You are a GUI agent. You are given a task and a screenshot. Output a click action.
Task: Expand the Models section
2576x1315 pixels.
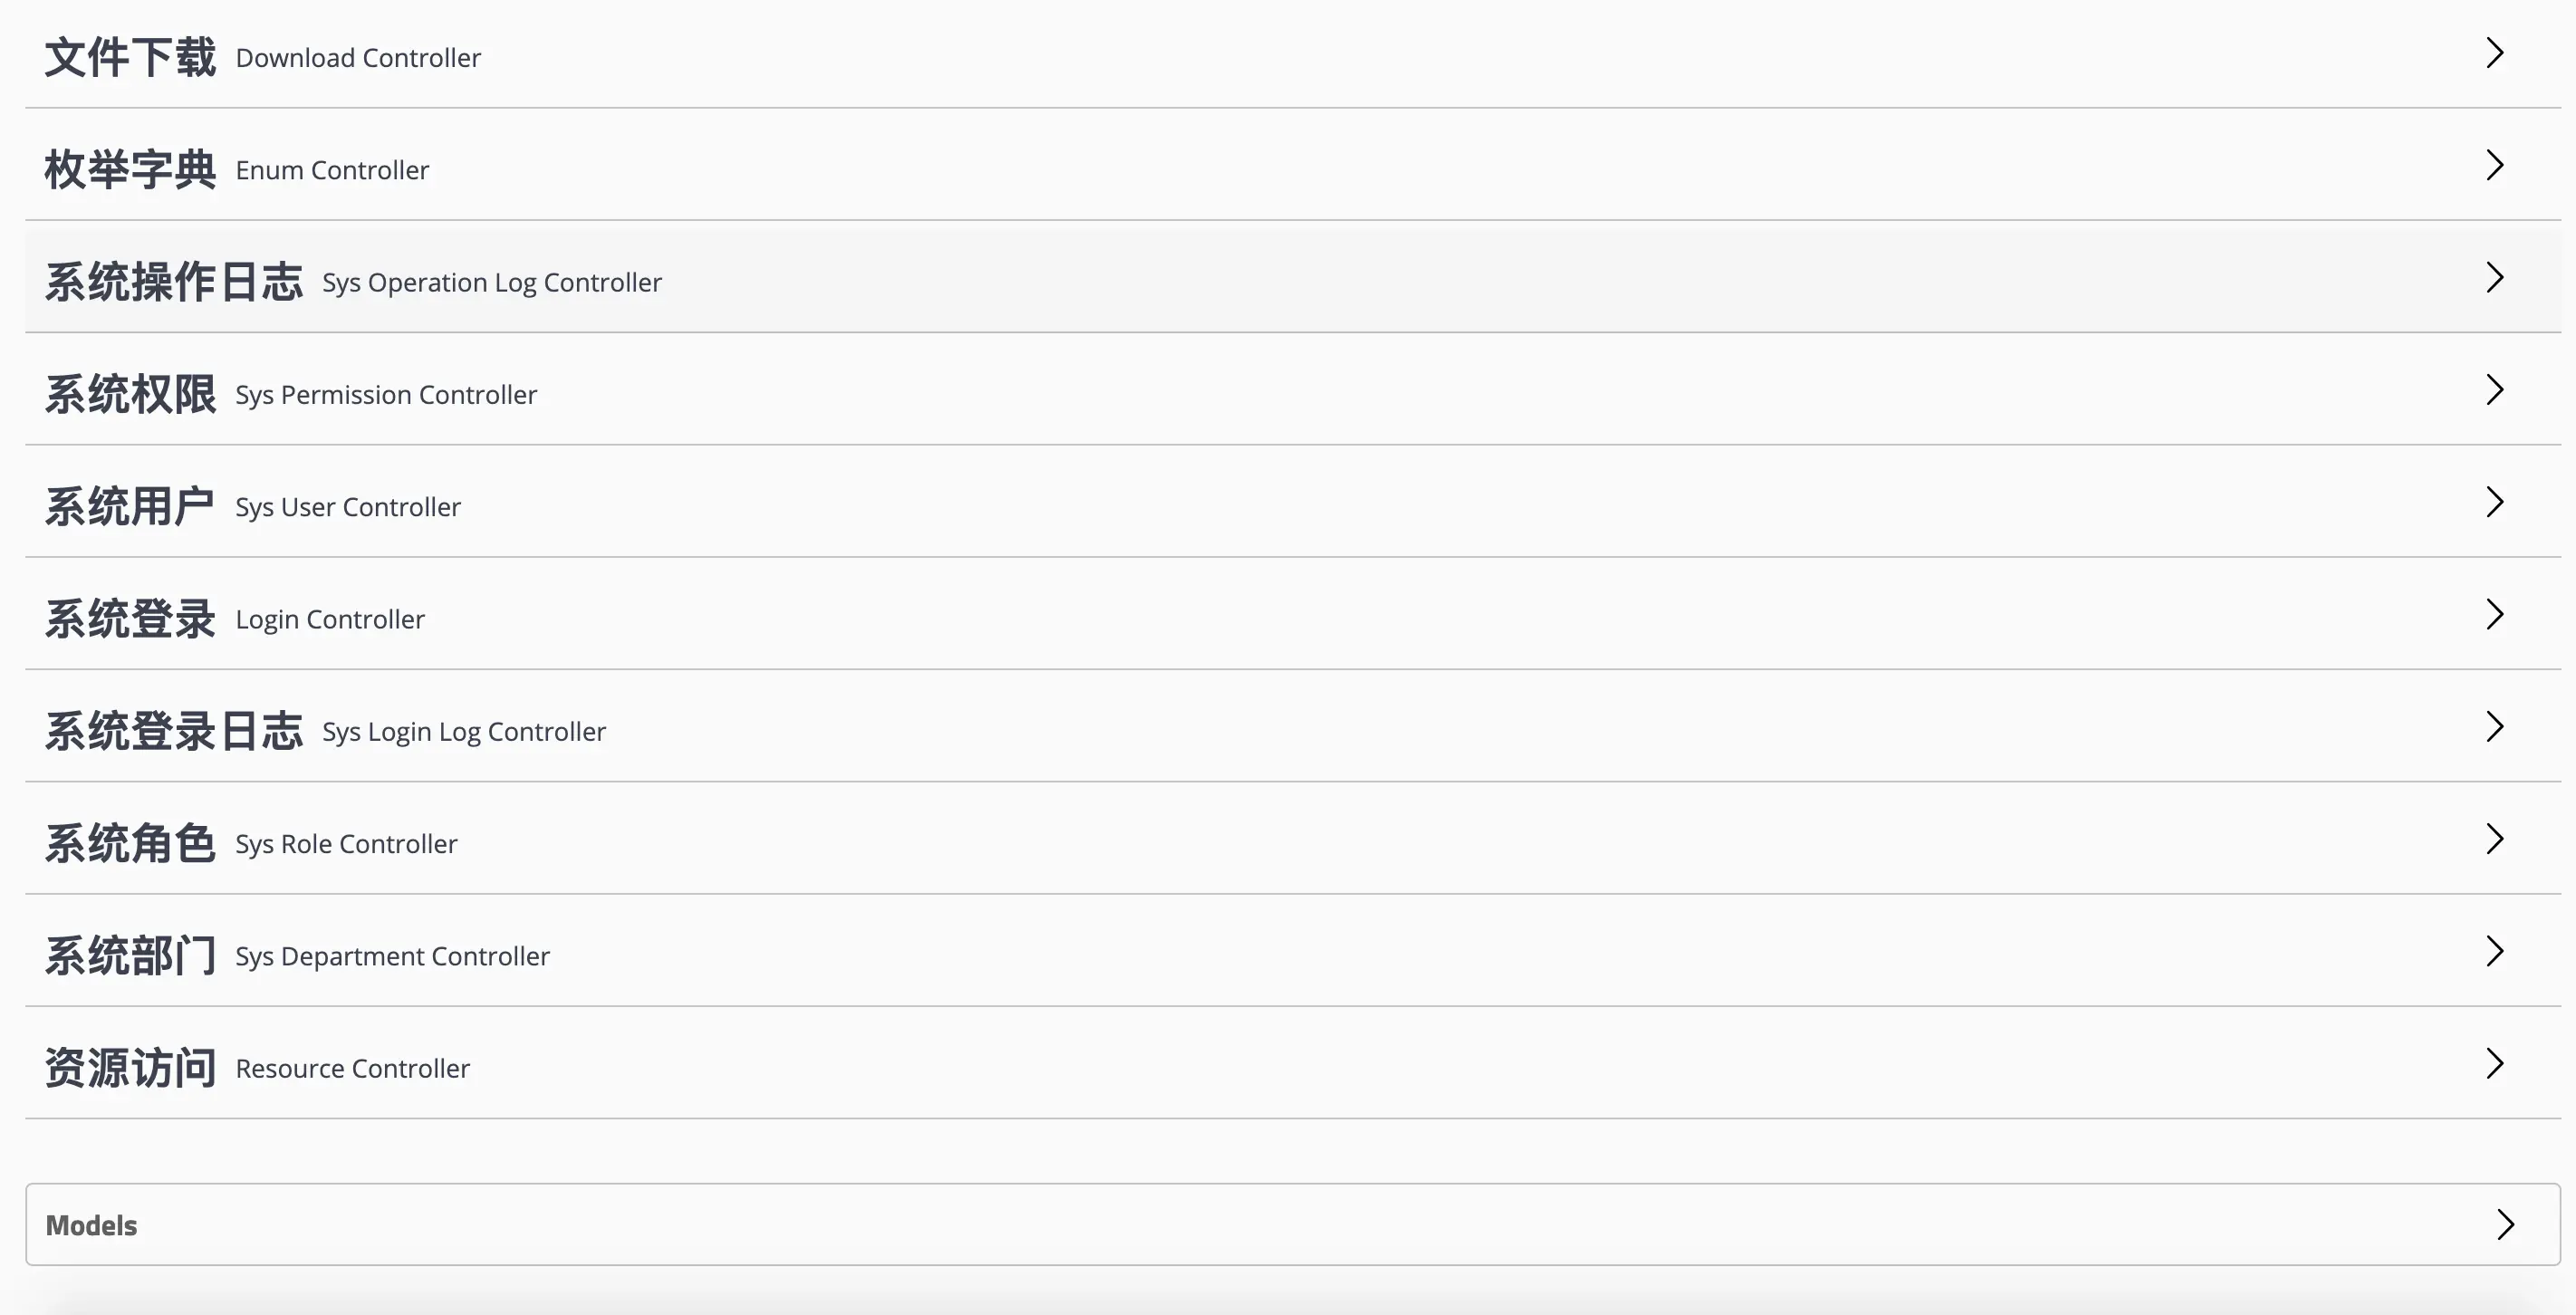click(x=2505, y=1224)
